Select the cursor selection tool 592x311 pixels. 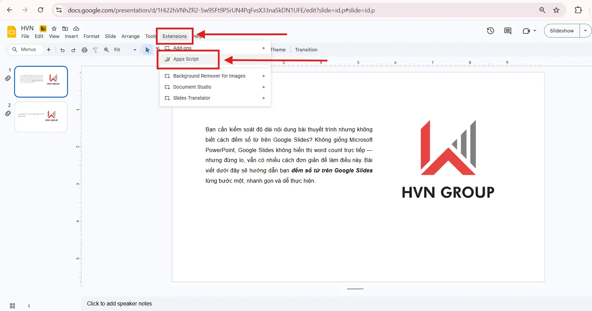[x=147, y=50]
